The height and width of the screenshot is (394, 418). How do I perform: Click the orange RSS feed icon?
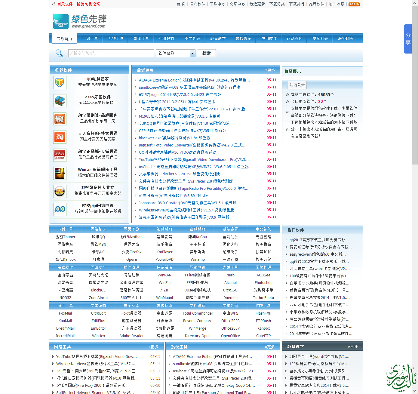(x=354, y=4)
